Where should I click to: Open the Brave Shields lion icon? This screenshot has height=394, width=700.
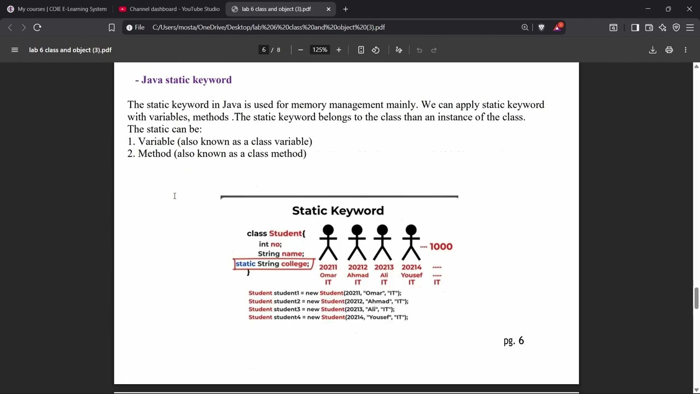click(541, 27)
